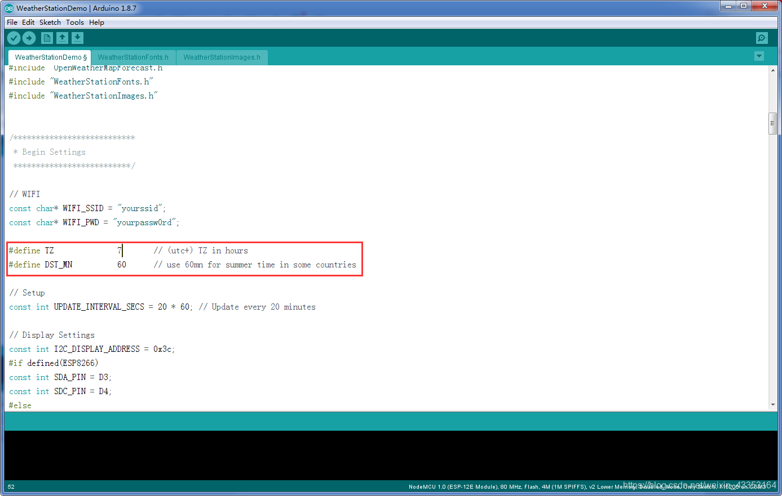Click the SDC_PIN = D4 line
Screen dimensions: 782x496
[x=60, y=391]
